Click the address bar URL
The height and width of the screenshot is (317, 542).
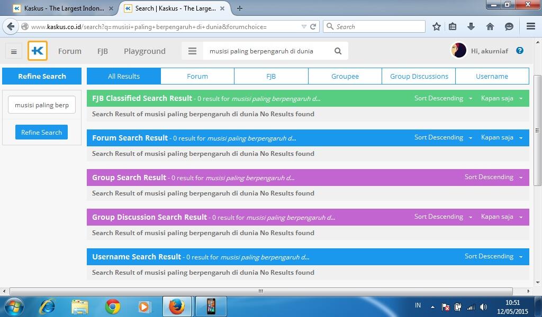tap(149, 26)
